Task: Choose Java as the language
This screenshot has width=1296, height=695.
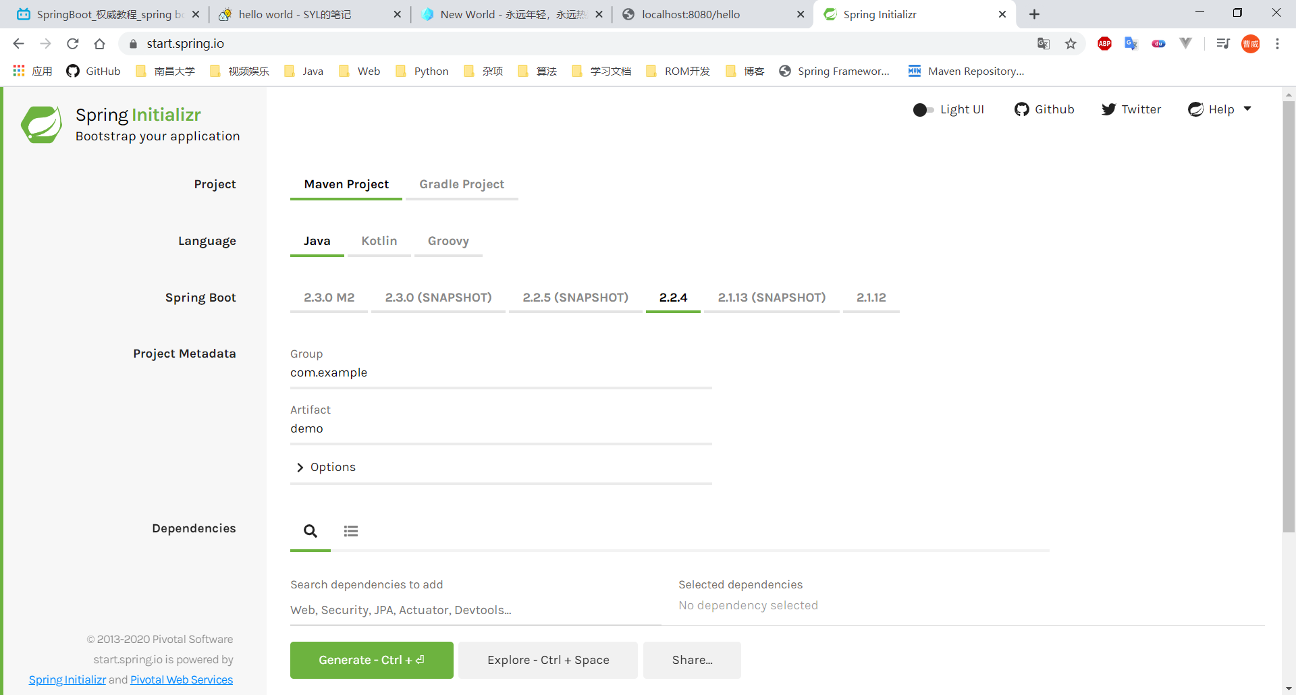Action: click(x=317, y=241)
